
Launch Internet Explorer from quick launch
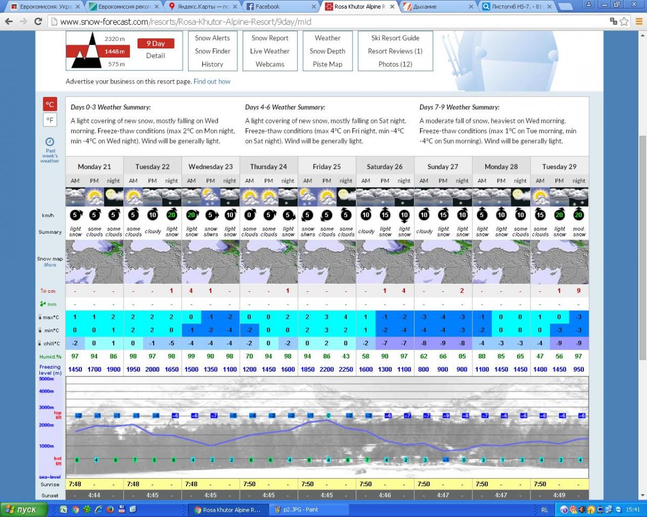pos(99,509)
